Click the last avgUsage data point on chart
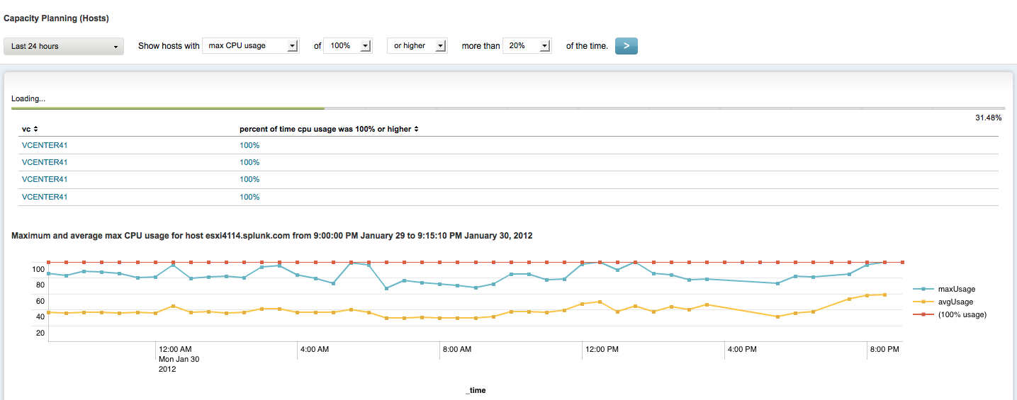1017x400 pixels. click(884, 295)
